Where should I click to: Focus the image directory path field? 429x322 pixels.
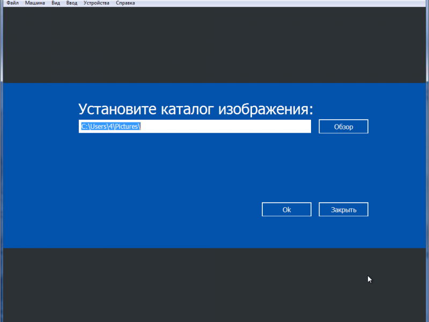coord(195,126)
